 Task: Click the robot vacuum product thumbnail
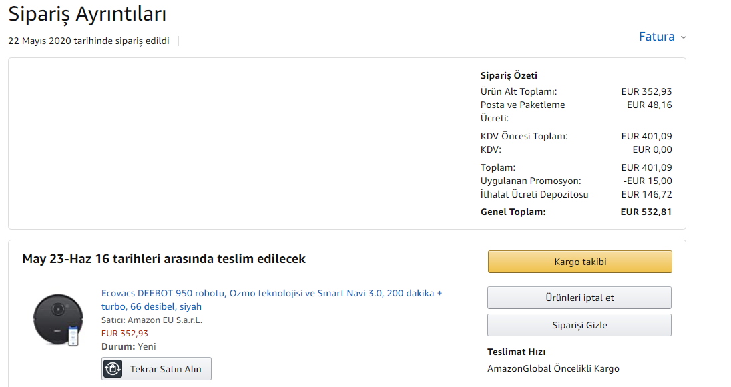(58, 320)
